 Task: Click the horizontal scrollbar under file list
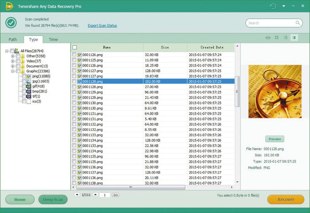(130, 187)
